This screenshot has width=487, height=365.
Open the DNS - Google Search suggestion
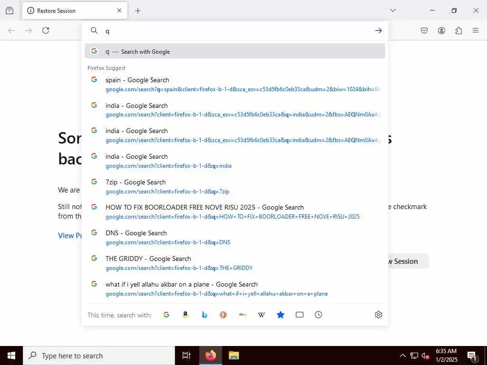pos(235,238)
